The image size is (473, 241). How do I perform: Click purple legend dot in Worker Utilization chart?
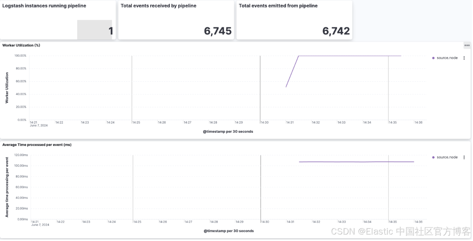tap(433, 58)
